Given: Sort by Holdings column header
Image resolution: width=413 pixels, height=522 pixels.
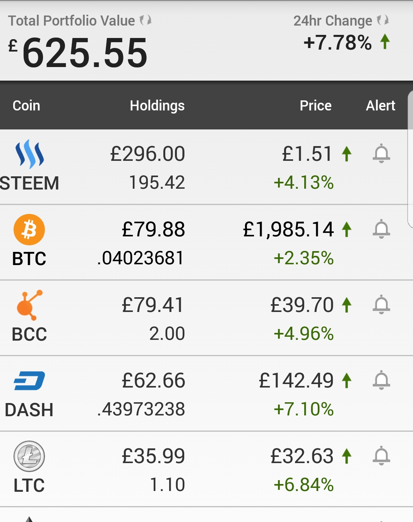Looking at the screenshot, I should click(157, 106).
